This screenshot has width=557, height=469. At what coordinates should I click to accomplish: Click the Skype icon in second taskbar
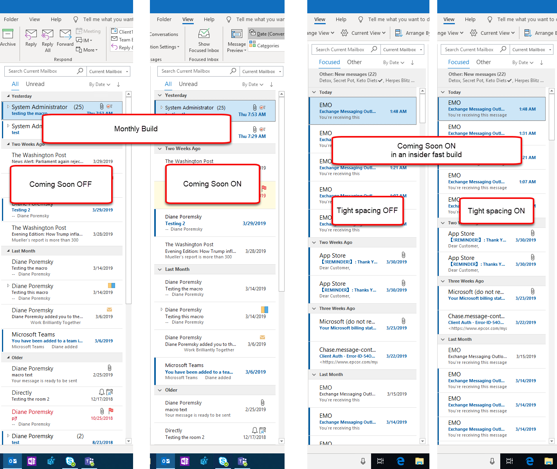tap(224, 461)
